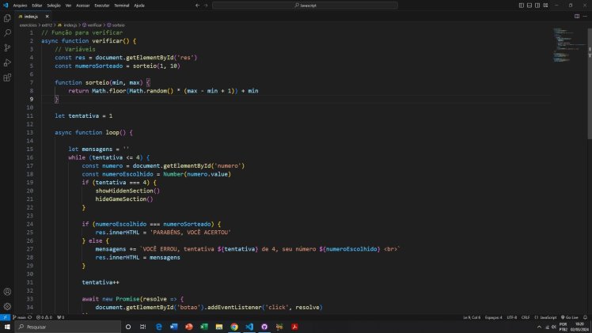This screenshot has width=592, height=333.
Task: Open the Arquivo menu
Action: (20, 6)
